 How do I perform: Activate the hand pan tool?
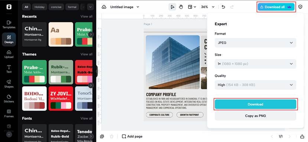pos(181,7)
